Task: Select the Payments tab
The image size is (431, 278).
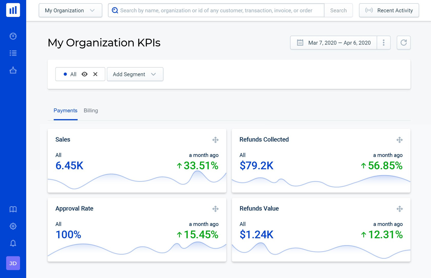Action: pos(65,111)
